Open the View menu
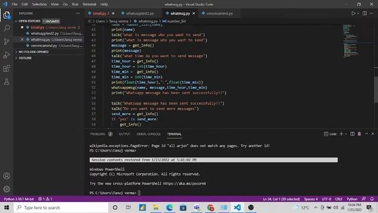The image size is (378, 213). click(55, 4)
